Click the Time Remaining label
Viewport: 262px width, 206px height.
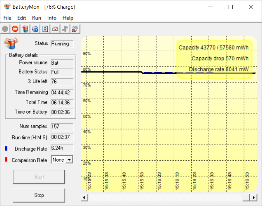point(31,92)
